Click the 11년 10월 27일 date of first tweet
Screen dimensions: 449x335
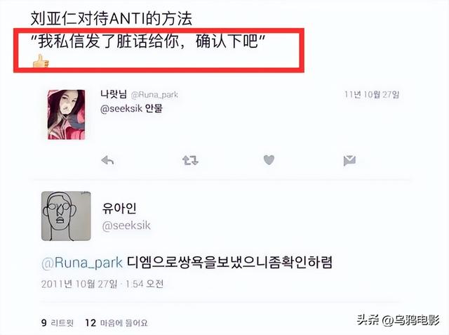click(371, 94)
